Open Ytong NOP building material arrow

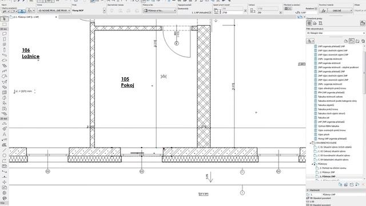(x=104, y=10)
